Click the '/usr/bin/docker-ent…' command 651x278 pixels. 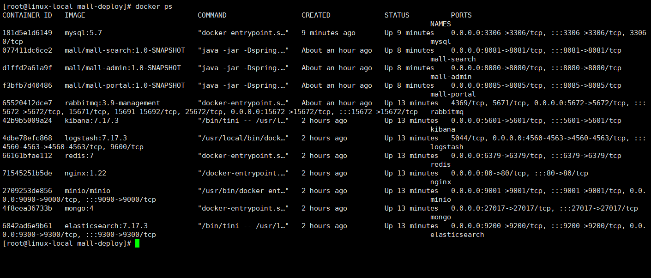click(243, 191)
